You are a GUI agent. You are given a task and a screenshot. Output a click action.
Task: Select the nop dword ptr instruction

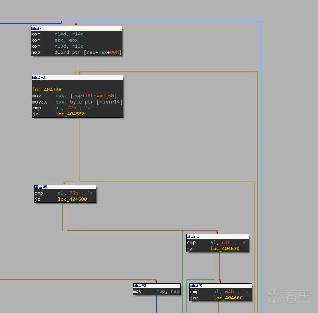pos(76,52)
